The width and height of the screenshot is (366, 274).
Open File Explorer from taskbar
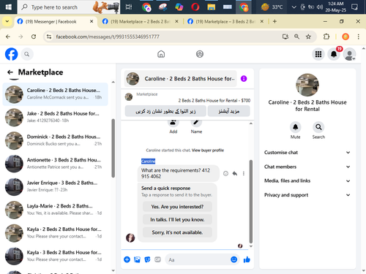[x=212, y=7]
